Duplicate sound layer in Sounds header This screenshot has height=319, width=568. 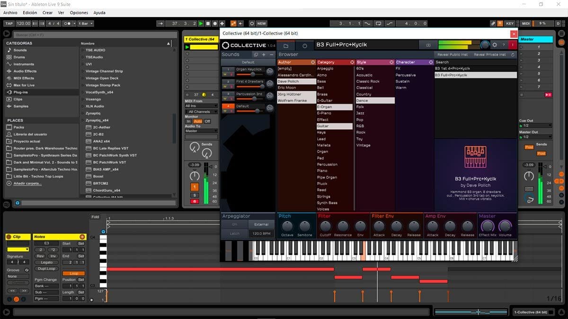[256, 55]
